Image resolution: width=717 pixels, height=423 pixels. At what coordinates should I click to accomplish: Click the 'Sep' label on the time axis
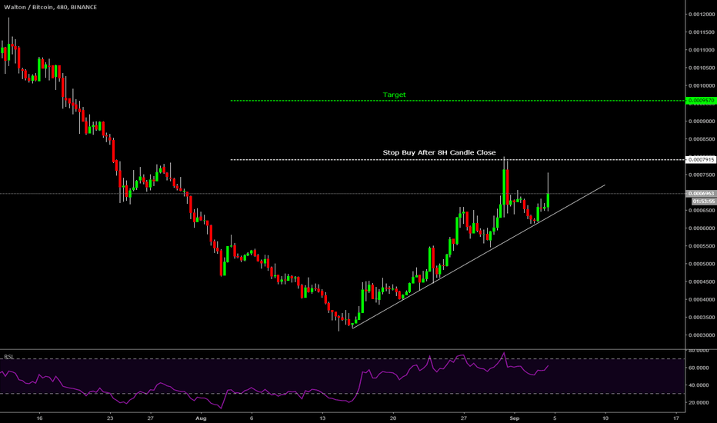pos(515,418)
